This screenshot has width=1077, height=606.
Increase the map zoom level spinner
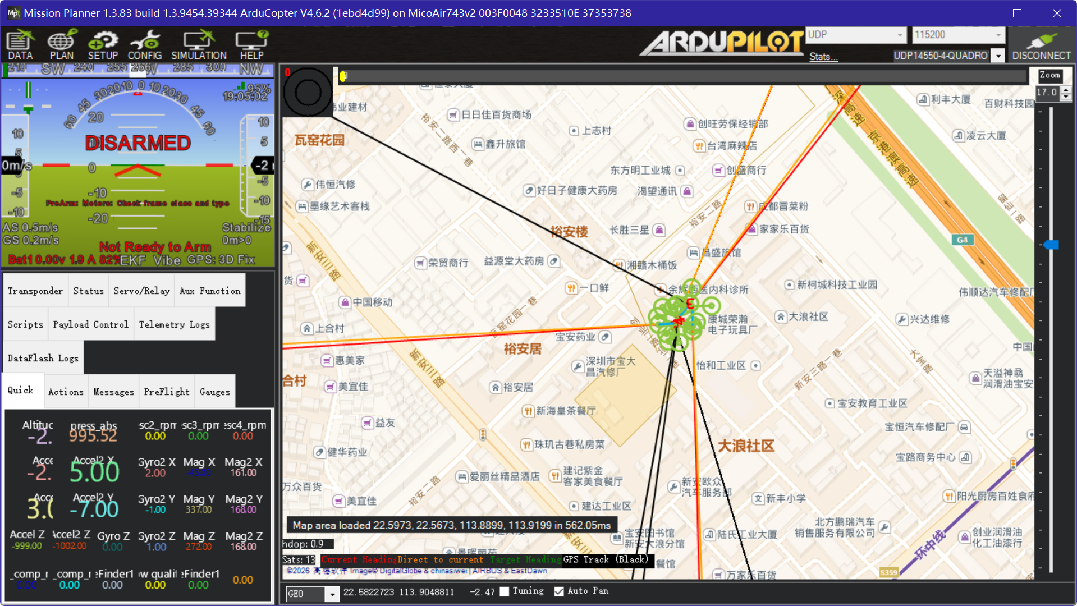point(1066,90)
